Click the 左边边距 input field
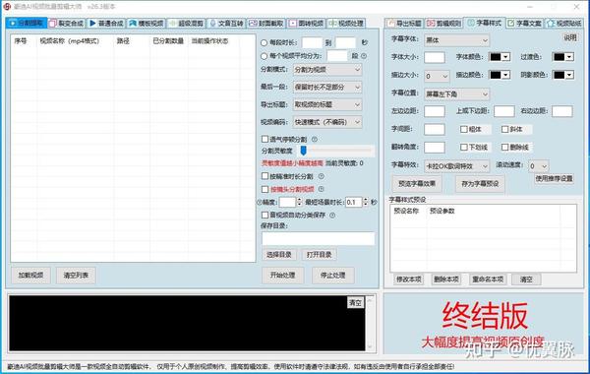Viewport: 590px width, 374px height. [x=435, y=111]
